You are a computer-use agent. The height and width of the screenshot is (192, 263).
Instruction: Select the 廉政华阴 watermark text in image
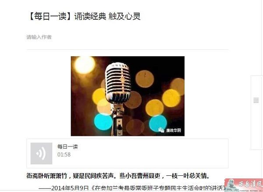click(x=174, y=130)
